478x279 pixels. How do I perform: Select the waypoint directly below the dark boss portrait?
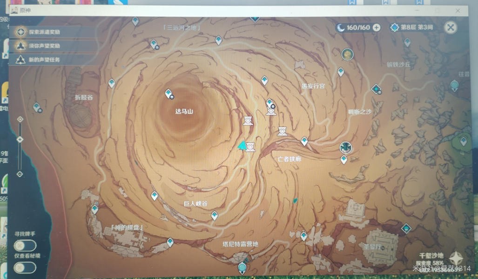(343, 159)
